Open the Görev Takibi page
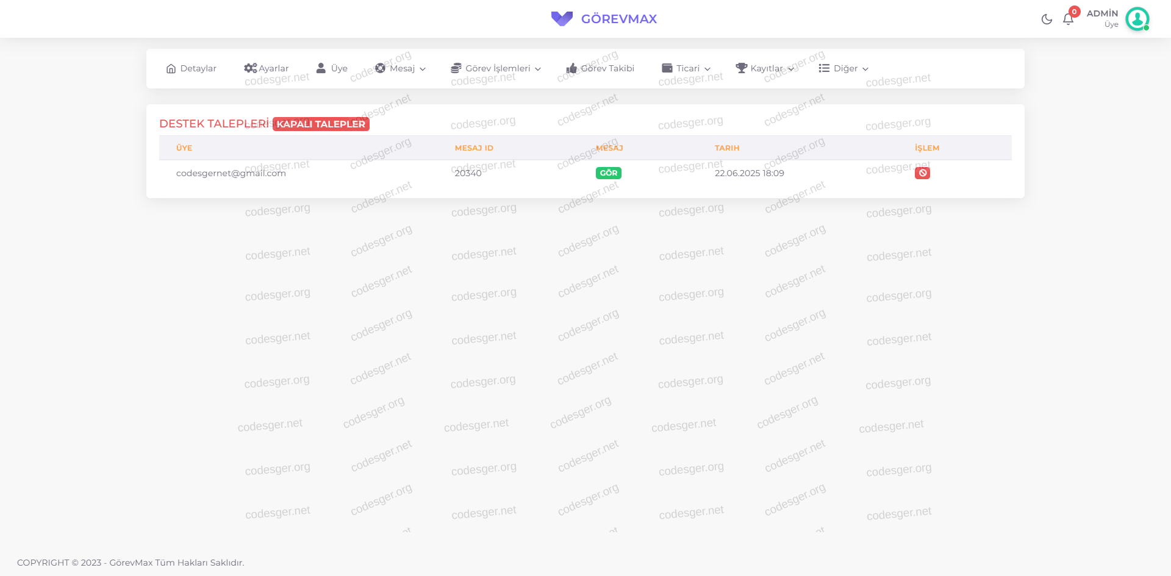This screenshot has height=576, width=1171. 607,68
